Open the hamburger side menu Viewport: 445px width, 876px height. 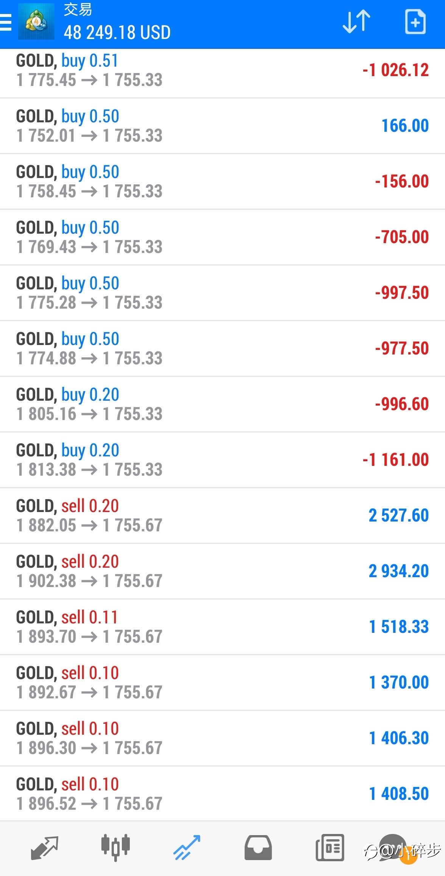[5, 22]
